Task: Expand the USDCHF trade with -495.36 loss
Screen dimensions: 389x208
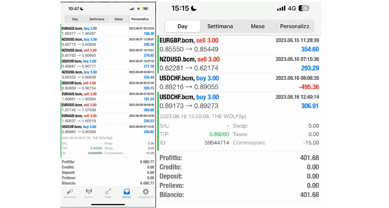Action: (239, 83)
